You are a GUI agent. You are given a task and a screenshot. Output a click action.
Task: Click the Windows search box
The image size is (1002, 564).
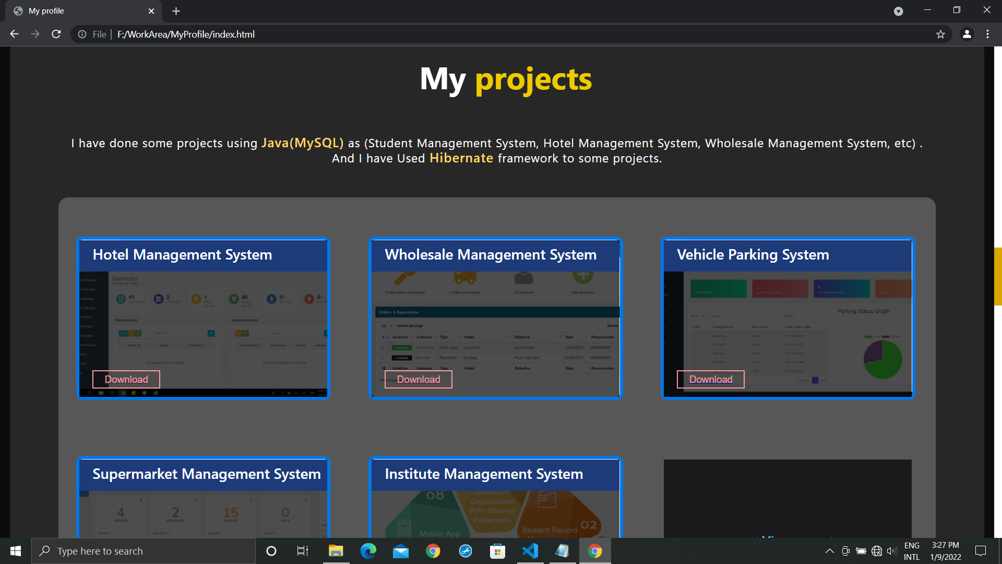(144, 551)
